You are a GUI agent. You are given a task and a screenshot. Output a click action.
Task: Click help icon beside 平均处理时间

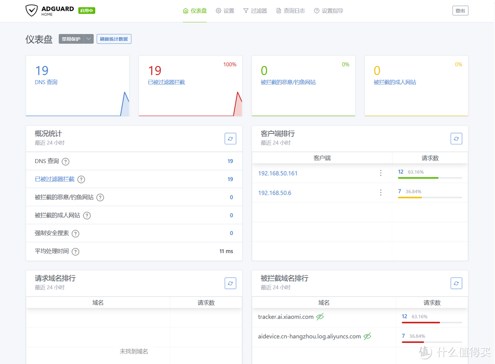point(76,251)
